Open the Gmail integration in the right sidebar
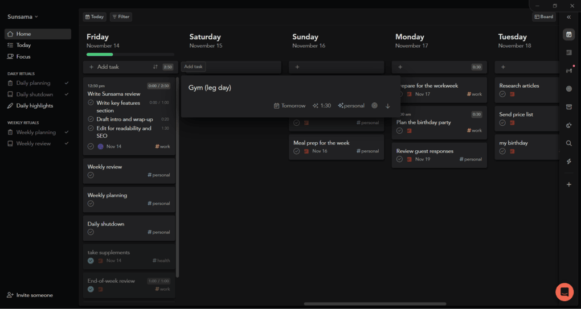 568,71
